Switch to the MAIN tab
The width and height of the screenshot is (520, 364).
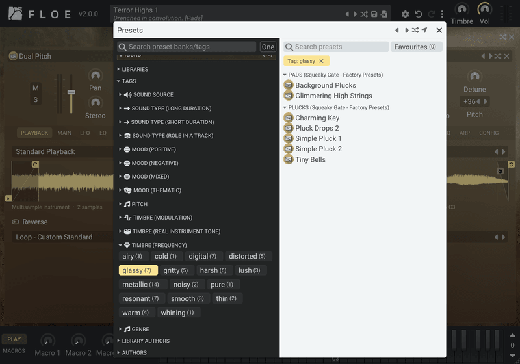pyautogui.click(x=64, y=133)
